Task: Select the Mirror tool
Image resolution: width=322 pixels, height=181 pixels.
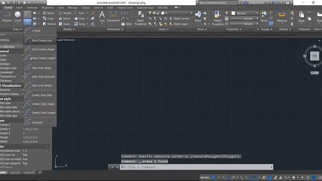Action: (x=64, y=19)
